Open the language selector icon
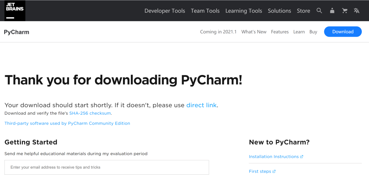 pos(356,11)
